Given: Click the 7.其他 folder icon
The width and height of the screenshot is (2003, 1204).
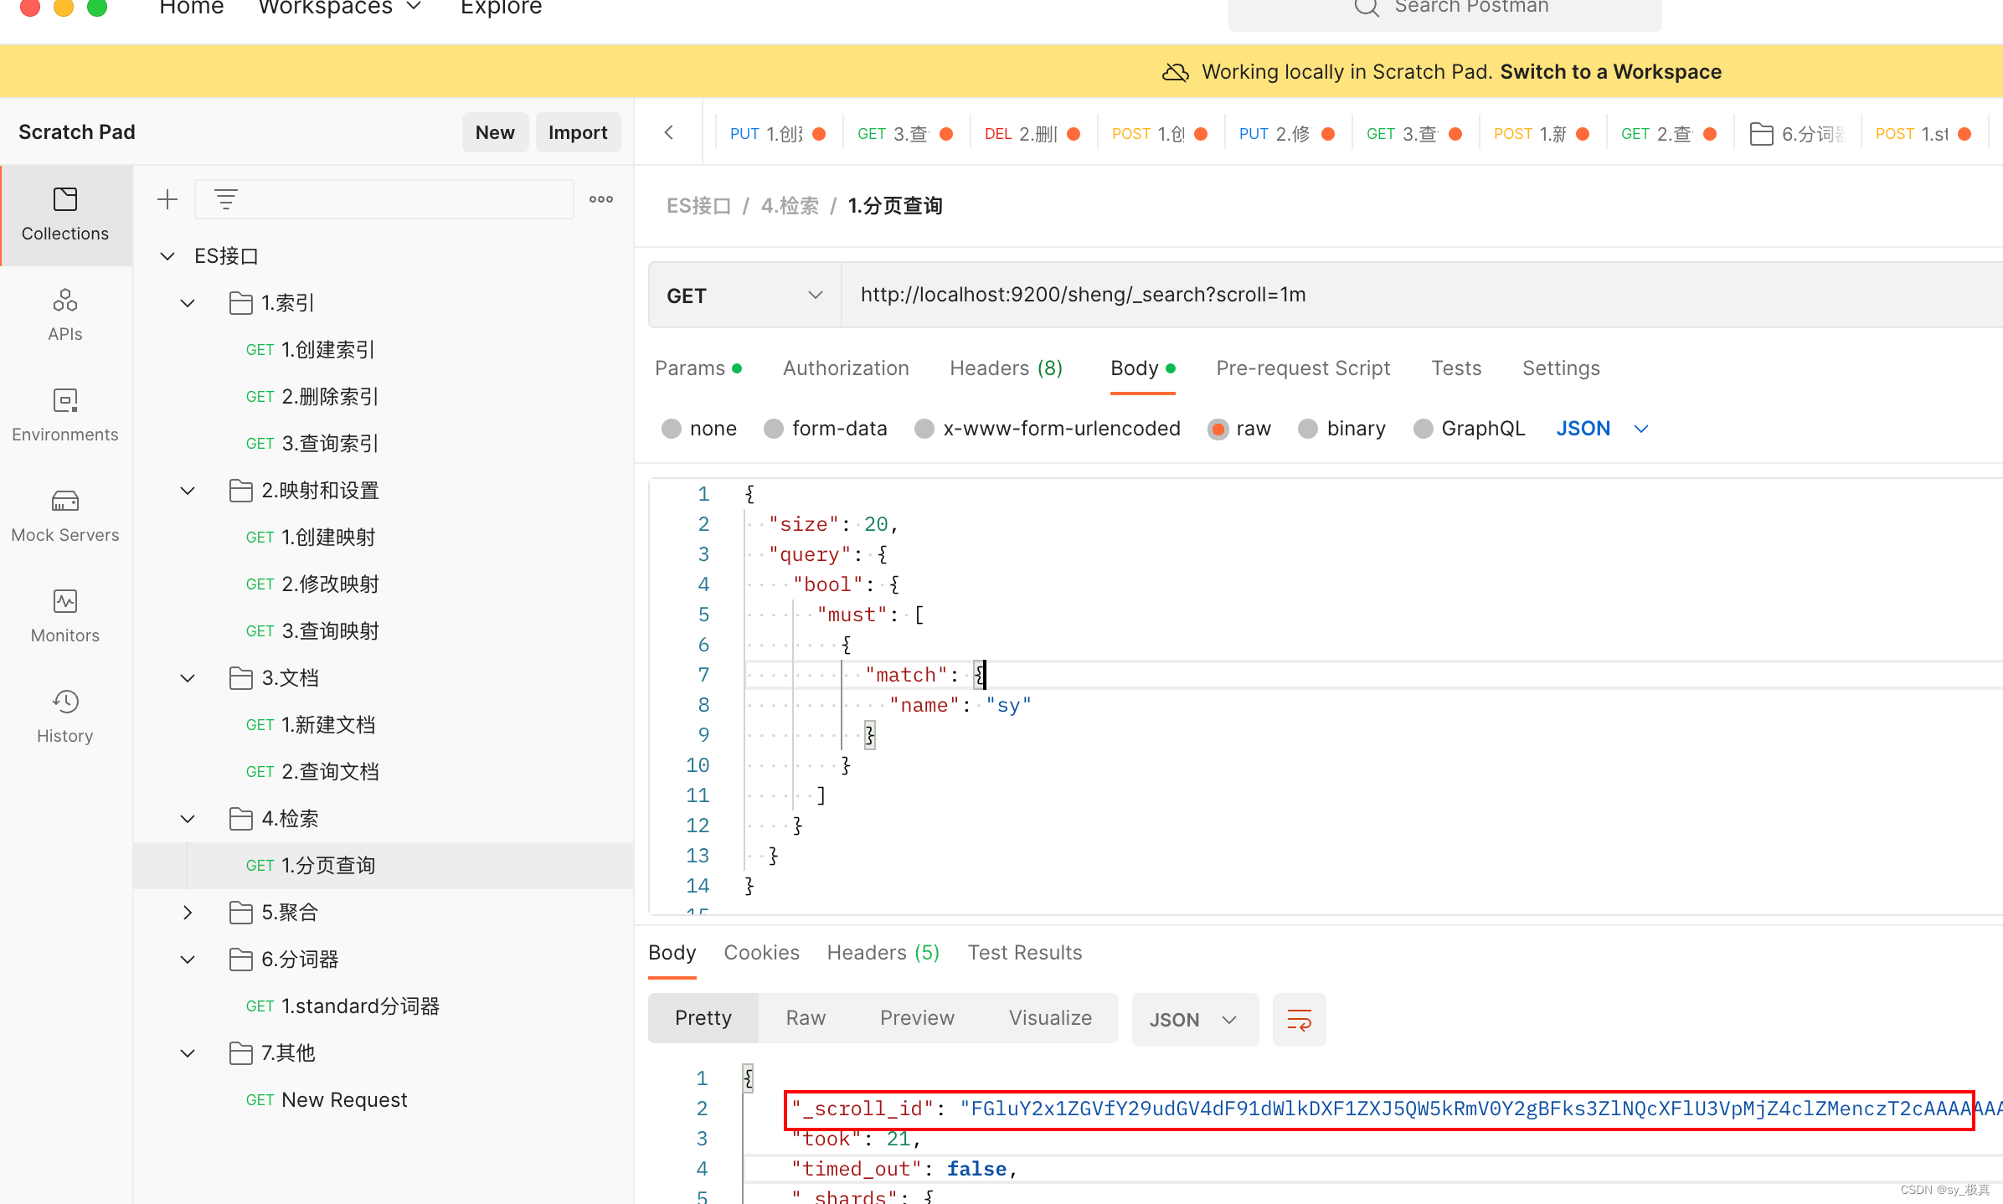Looking at the screenshot, I should (x=241, y=1053).
